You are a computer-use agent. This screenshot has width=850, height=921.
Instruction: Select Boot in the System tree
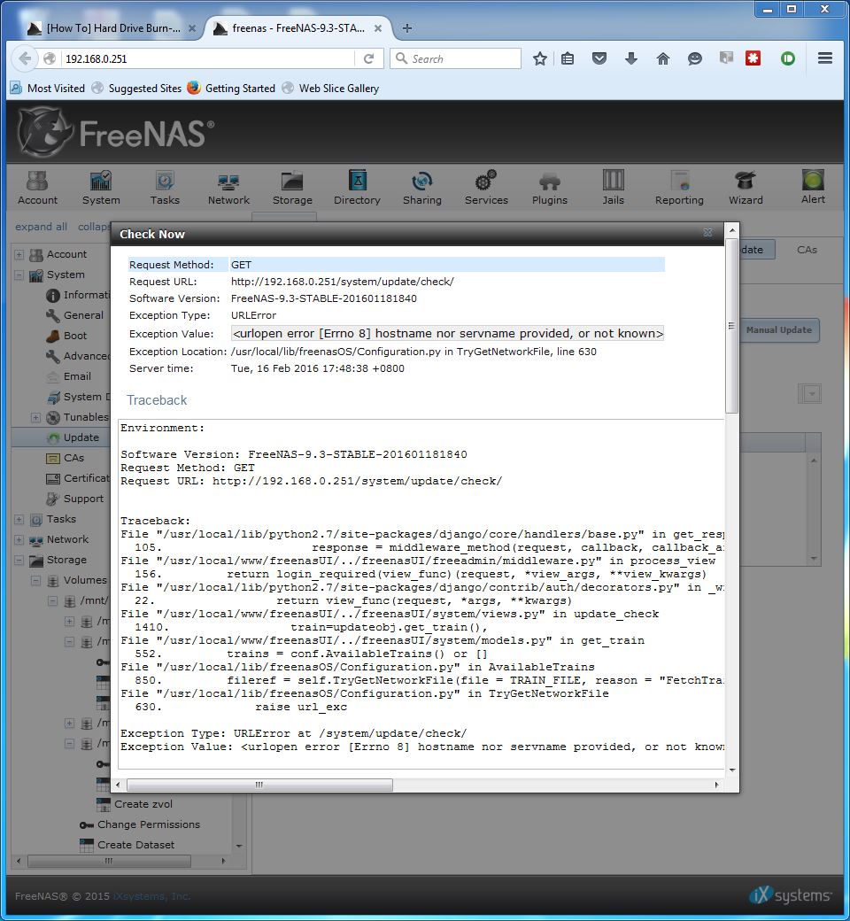pos(74,336)
